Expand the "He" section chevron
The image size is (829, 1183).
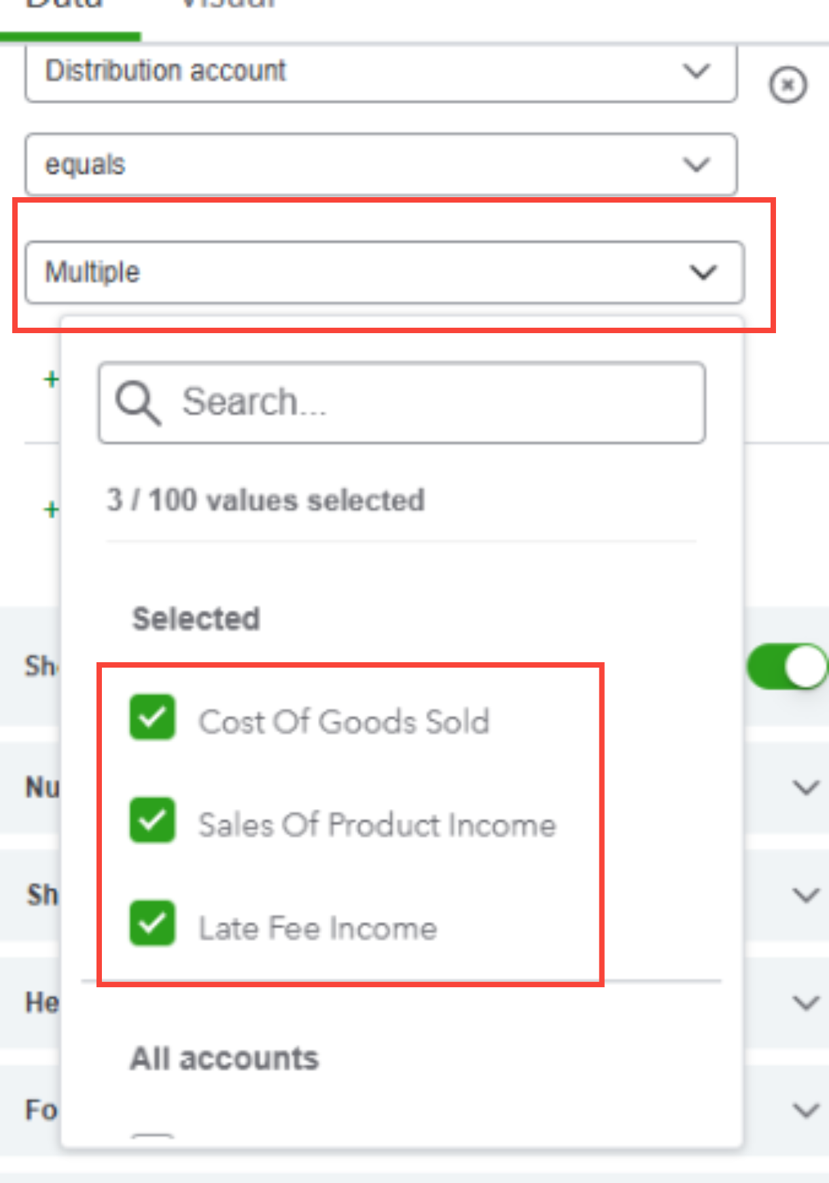pyautogui.click(x=806, y=1002)
